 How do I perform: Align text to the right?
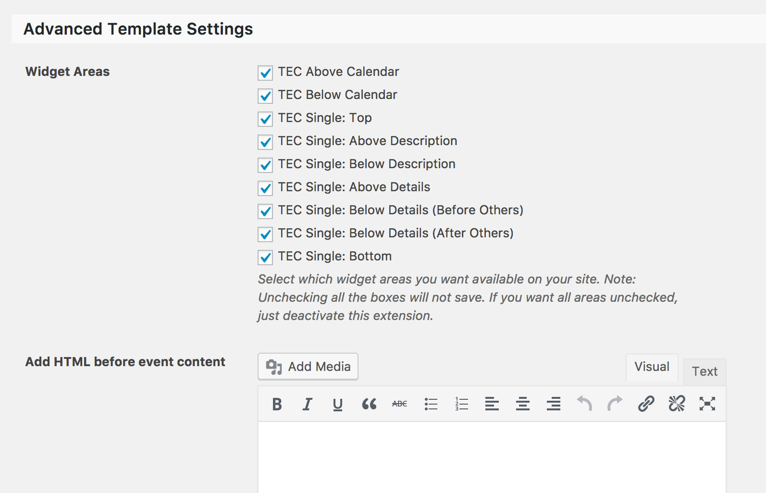[554, 404]
